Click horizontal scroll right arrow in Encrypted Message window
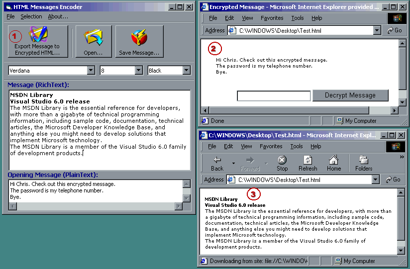 (x=394, y=110)
